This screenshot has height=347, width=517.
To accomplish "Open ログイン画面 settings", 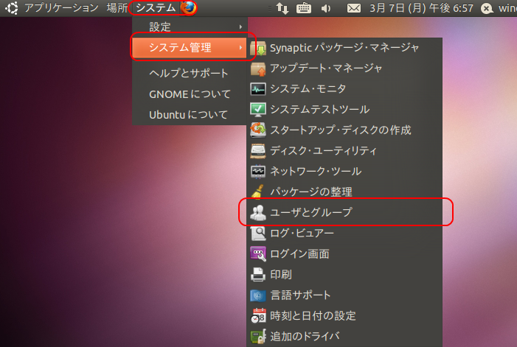I will coord(344,254).
